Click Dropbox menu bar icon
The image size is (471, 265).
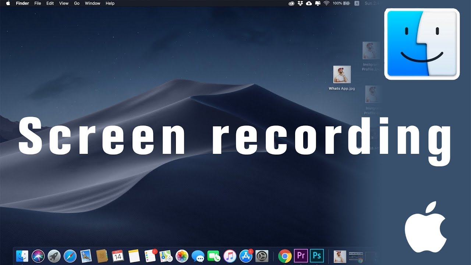(x=300, y=3)
